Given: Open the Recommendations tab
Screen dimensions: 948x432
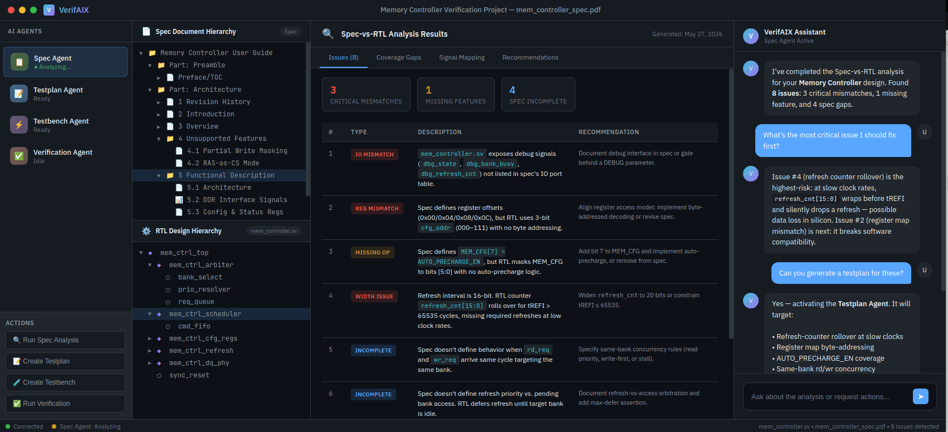Looking at the screenshot, I should click(x=530, y=57).
